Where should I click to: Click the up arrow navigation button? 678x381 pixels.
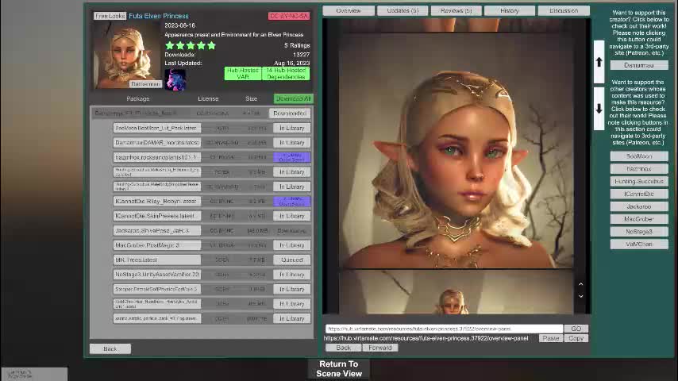click(x=599, y=62)
